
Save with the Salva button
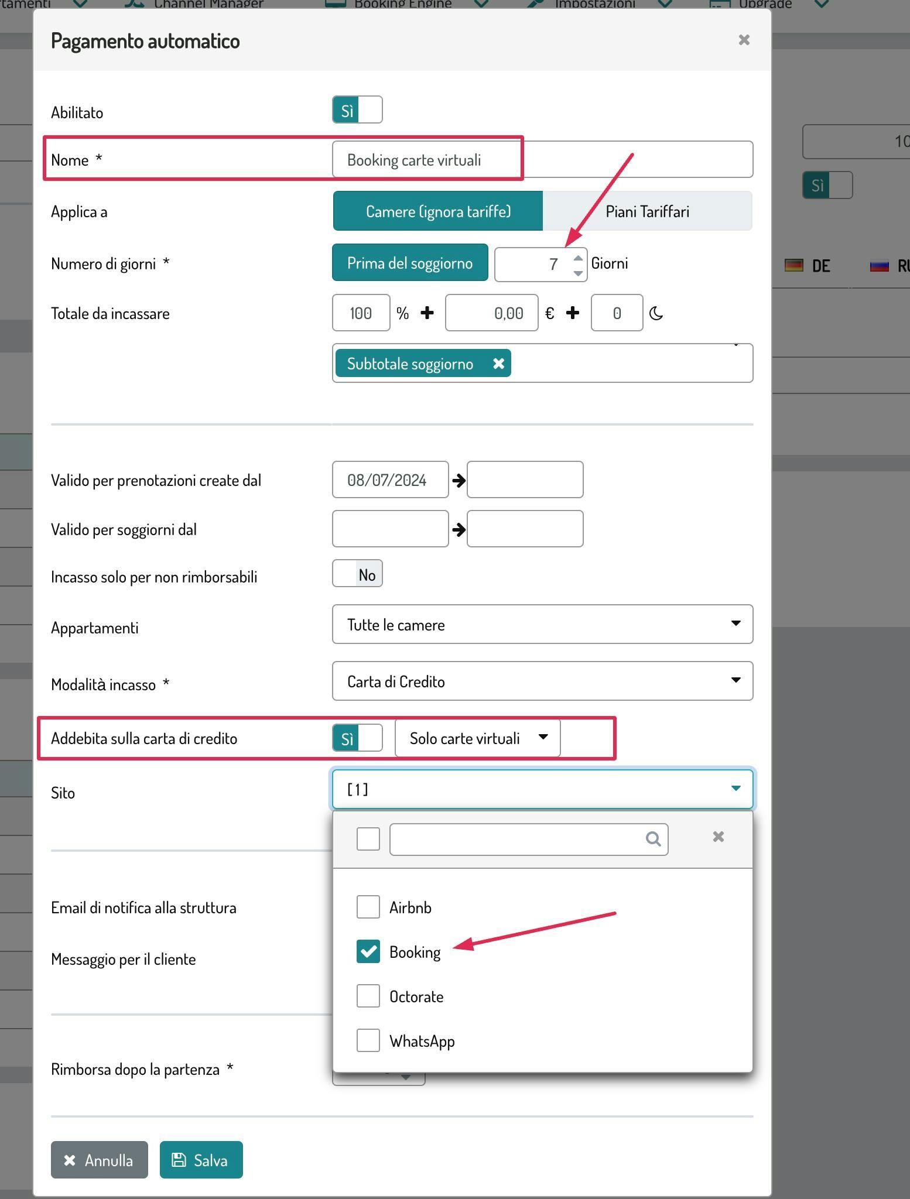click(201, 1159)
